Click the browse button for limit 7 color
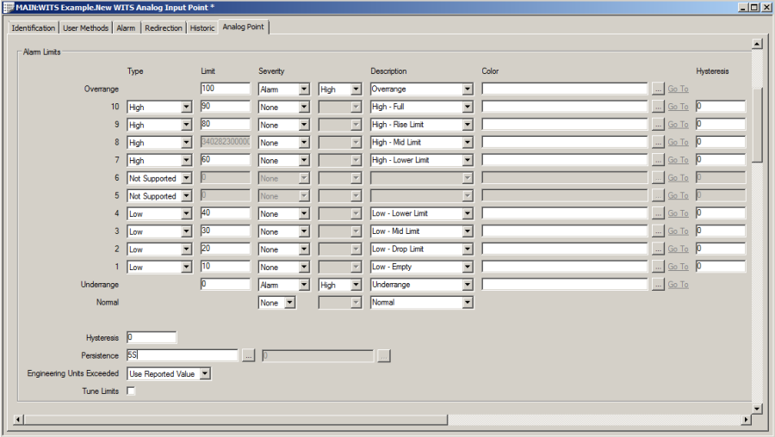Viewport: 775px width, 437px height. point(658,160)
